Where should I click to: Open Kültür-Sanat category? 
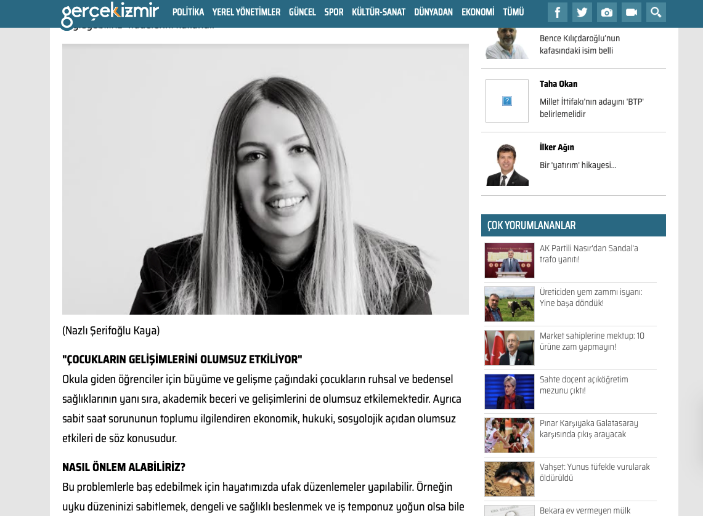(378, 12)
